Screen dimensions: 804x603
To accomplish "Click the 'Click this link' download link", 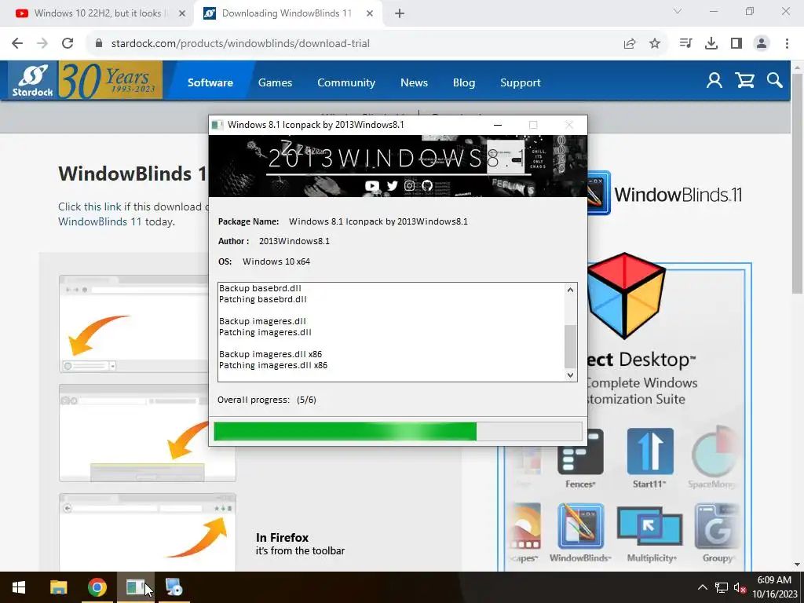I will pyautogui.click(x=90, y=206).
